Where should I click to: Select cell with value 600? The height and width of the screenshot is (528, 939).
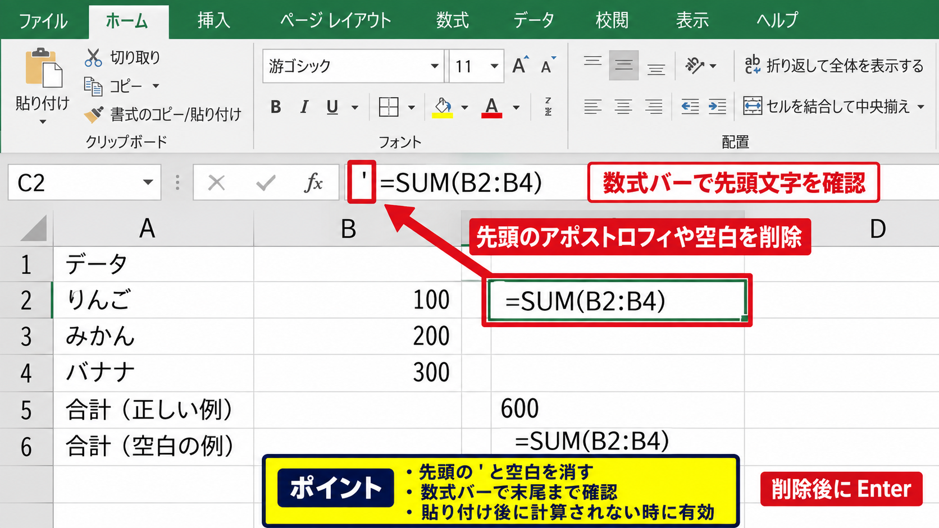[618, 409]
